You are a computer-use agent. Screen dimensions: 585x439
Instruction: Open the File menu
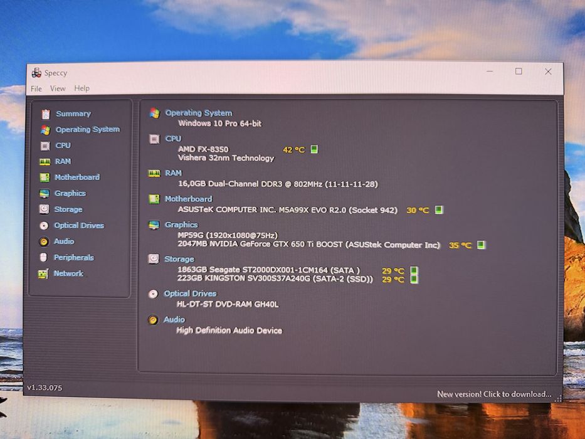coord(36,88)
